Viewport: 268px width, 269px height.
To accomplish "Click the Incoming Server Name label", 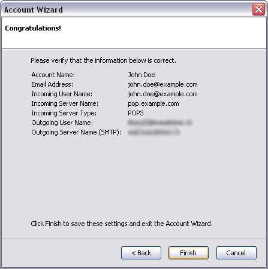I will (x=65, y=103).
